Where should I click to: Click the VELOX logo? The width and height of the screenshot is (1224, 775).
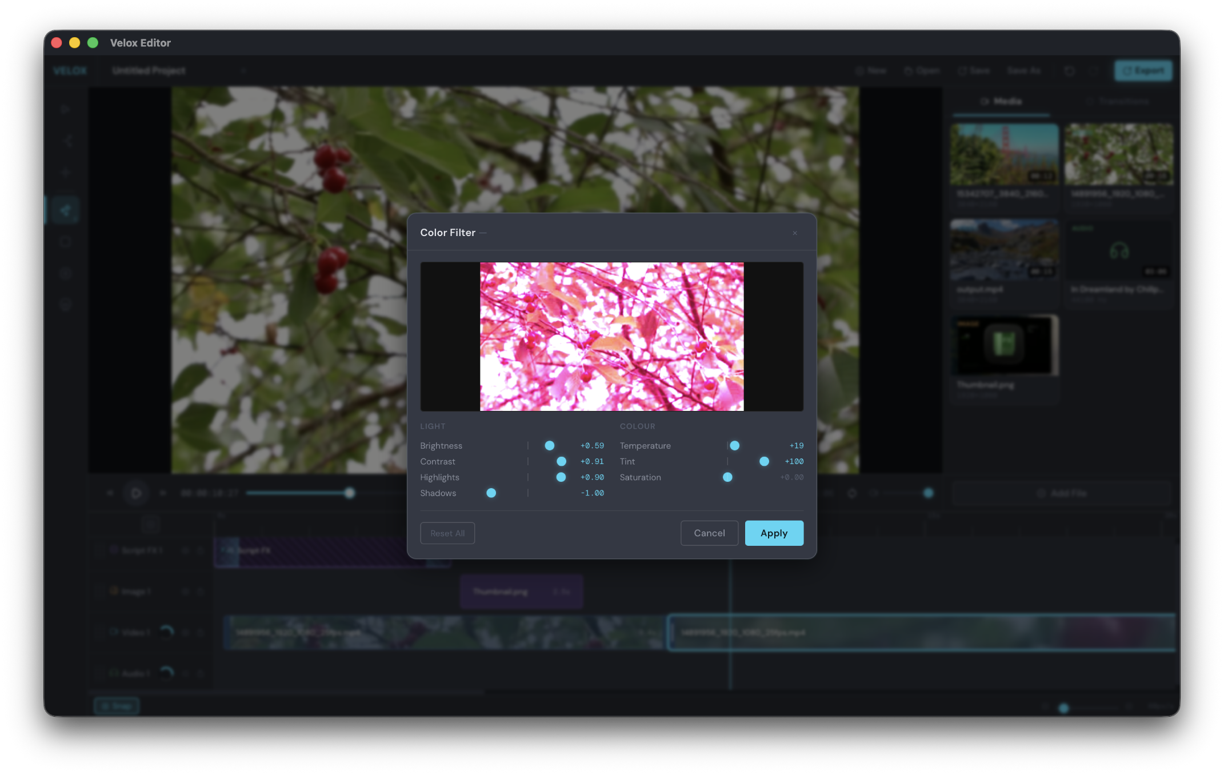click(70, 71)
